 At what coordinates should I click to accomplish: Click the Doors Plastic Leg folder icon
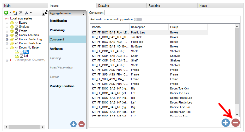pos(12,39)
